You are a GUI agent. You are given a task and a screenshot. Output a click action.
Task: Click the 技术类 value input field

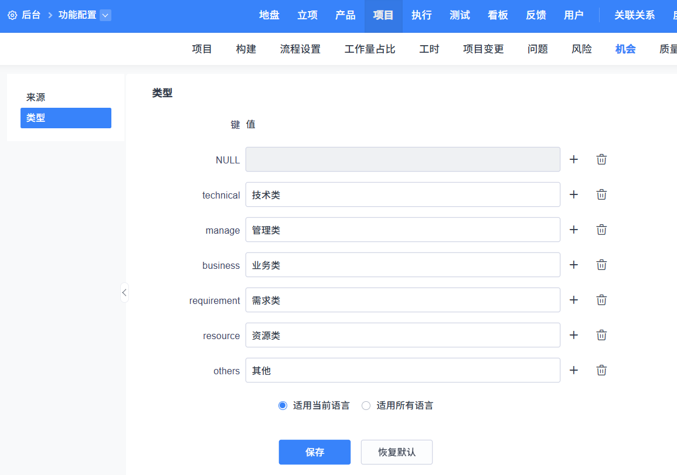(x=403, y=194)
